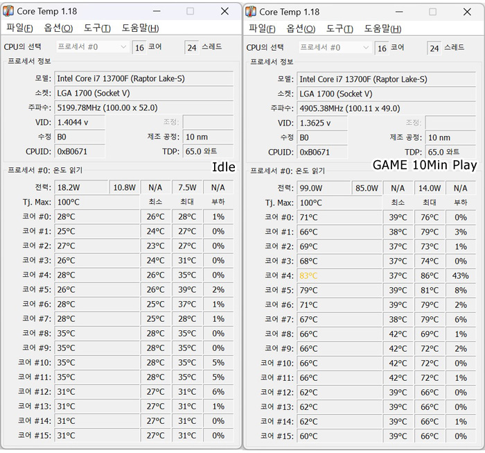Screen dimensions: 485x453
Task: Click the empty 조정 field in Idle window
Action: 208,122
